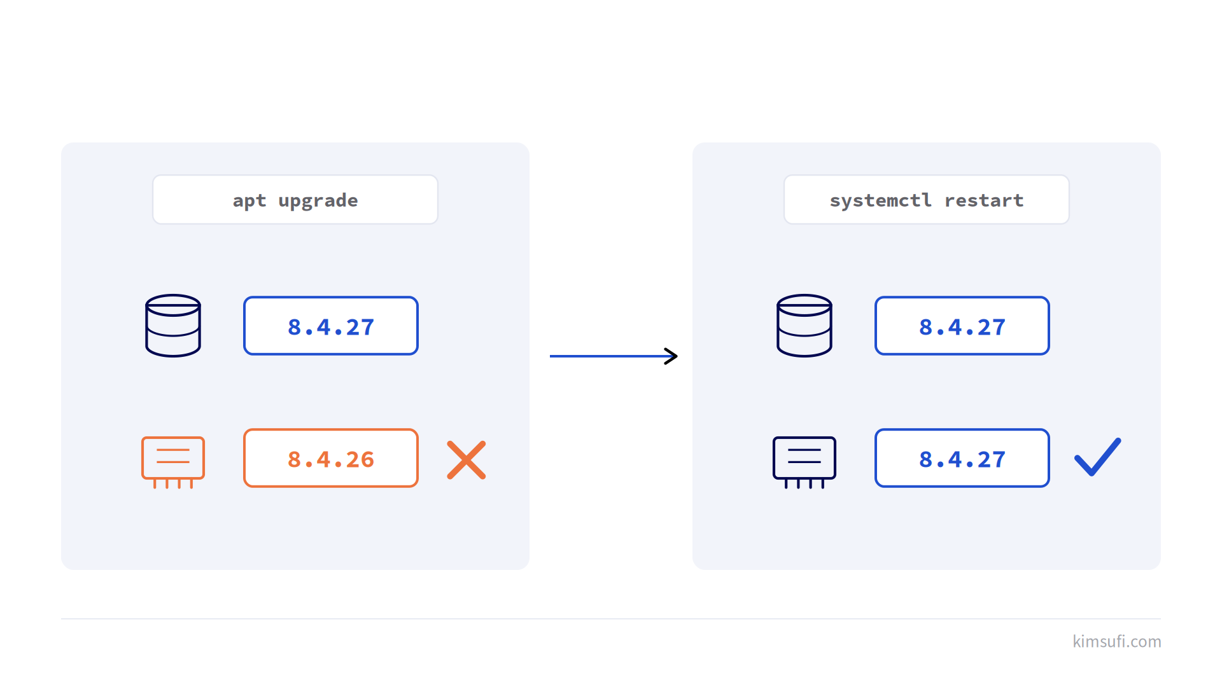This screenshot has height=687, width=1222.
Task: Click the dark blue server card icon
Action: tap(804, 462)
